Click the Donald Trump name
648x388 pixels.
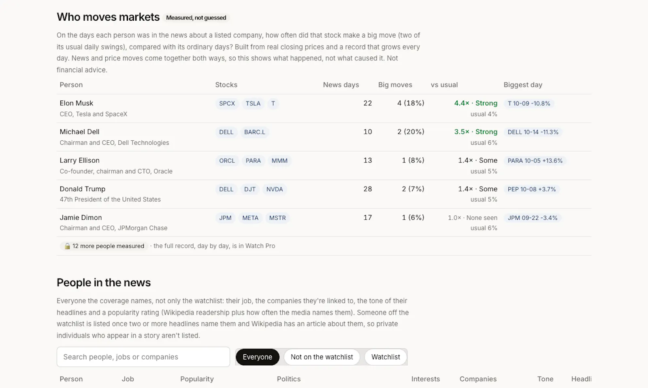(83, 189)
